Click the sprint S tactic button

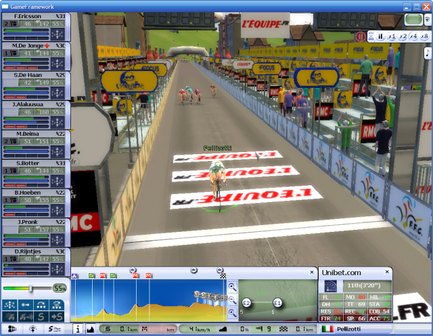tap(40, 316)
